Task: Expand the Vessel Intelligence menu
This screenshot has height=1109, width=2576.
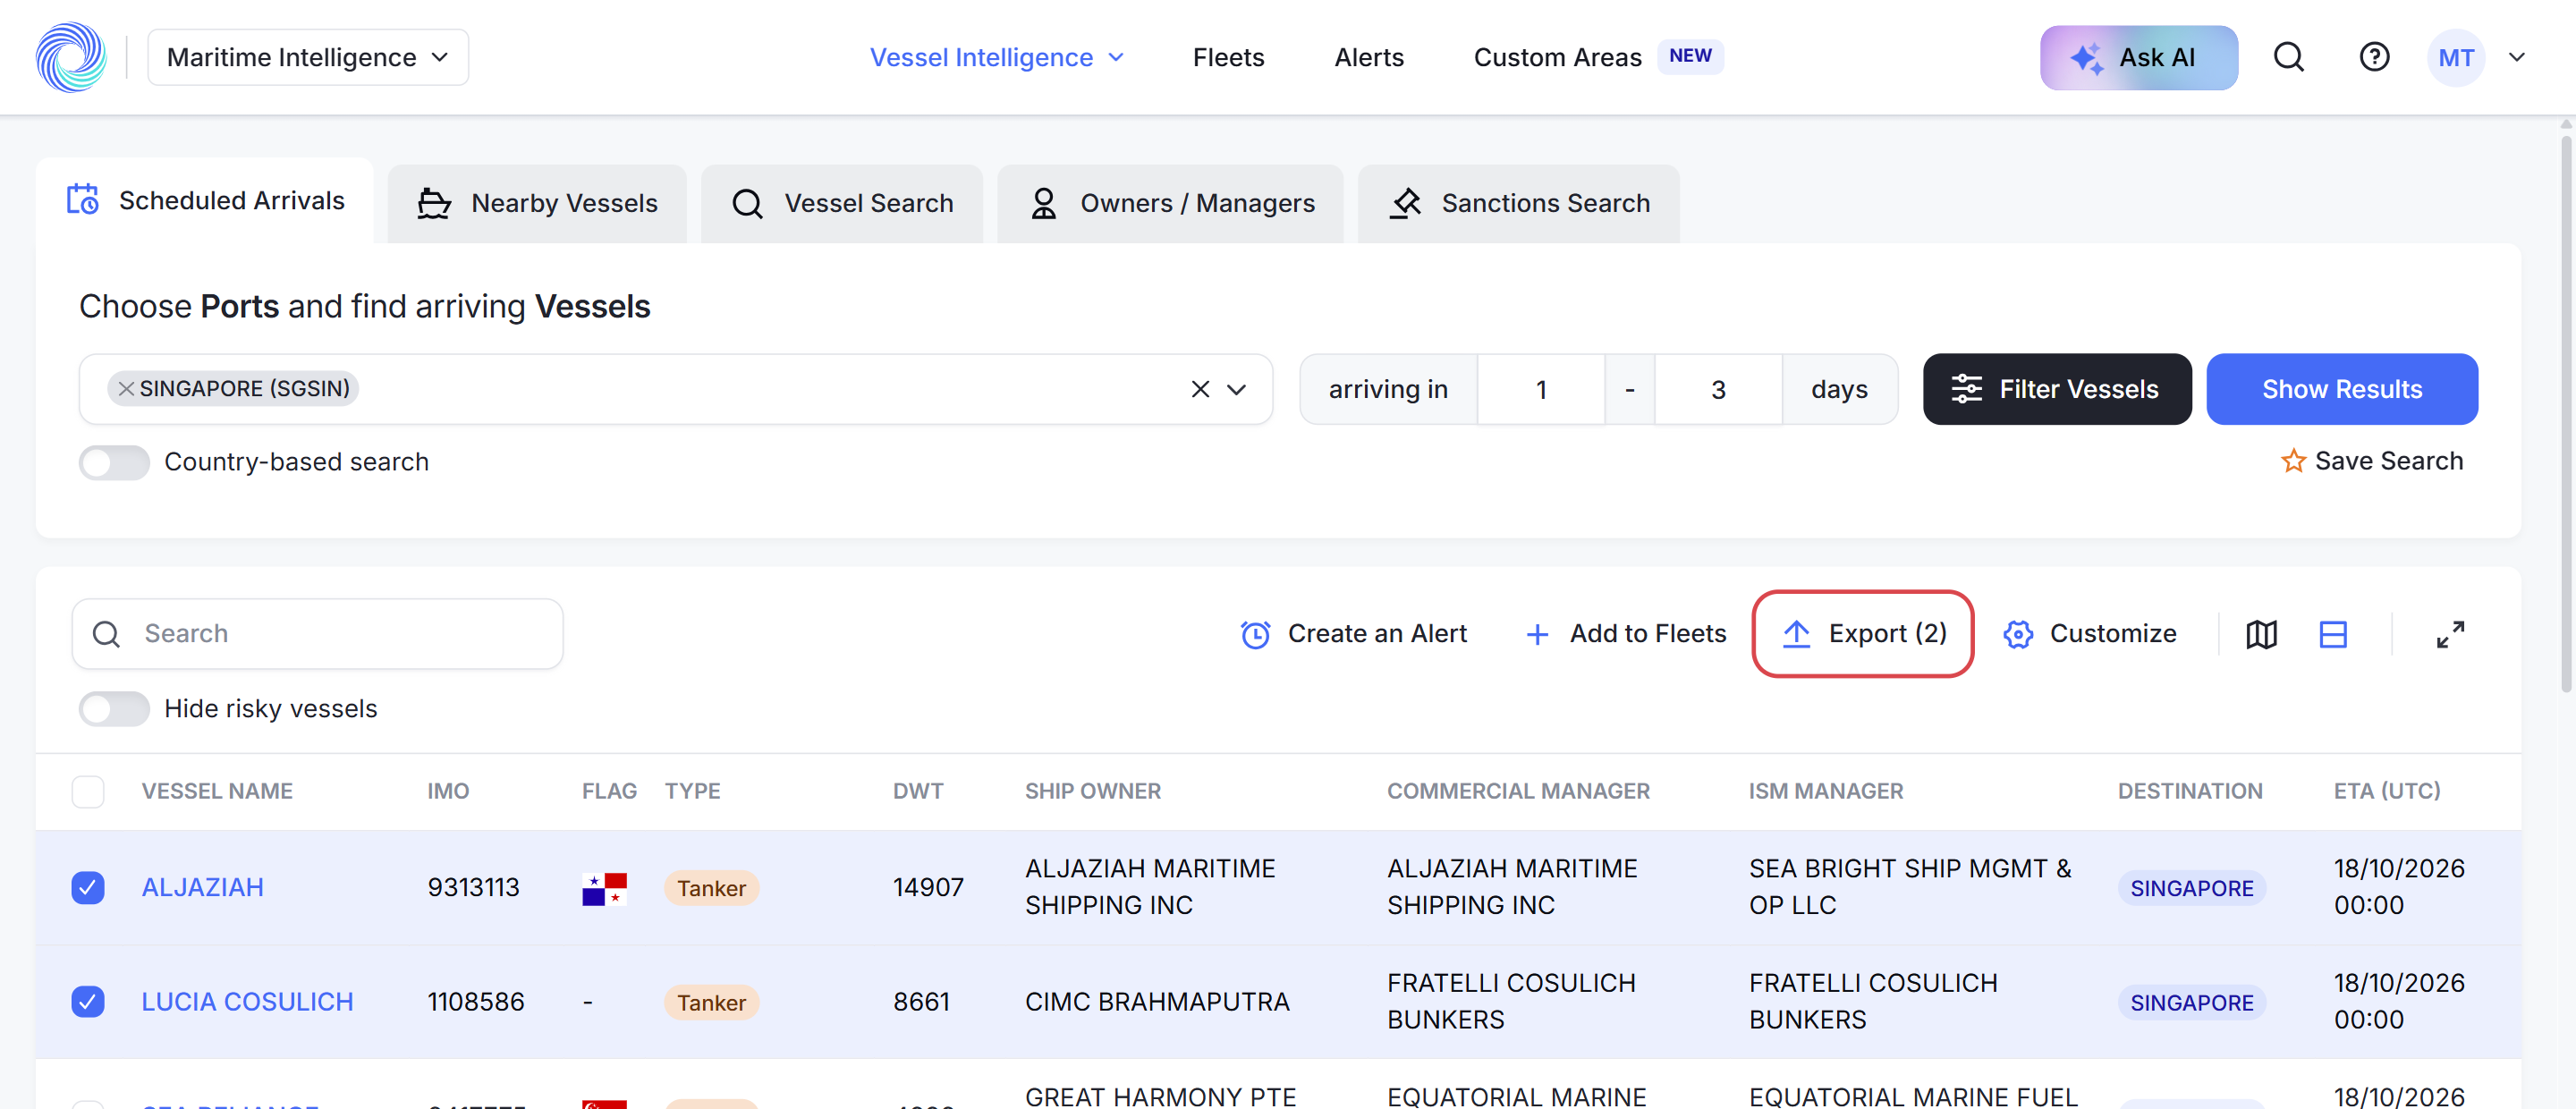Action: pos(997,57)
